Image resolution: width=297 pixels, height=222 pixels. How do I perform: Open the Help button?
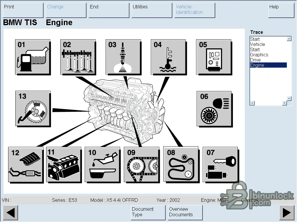pyautogui.click(x=281, y=10)
